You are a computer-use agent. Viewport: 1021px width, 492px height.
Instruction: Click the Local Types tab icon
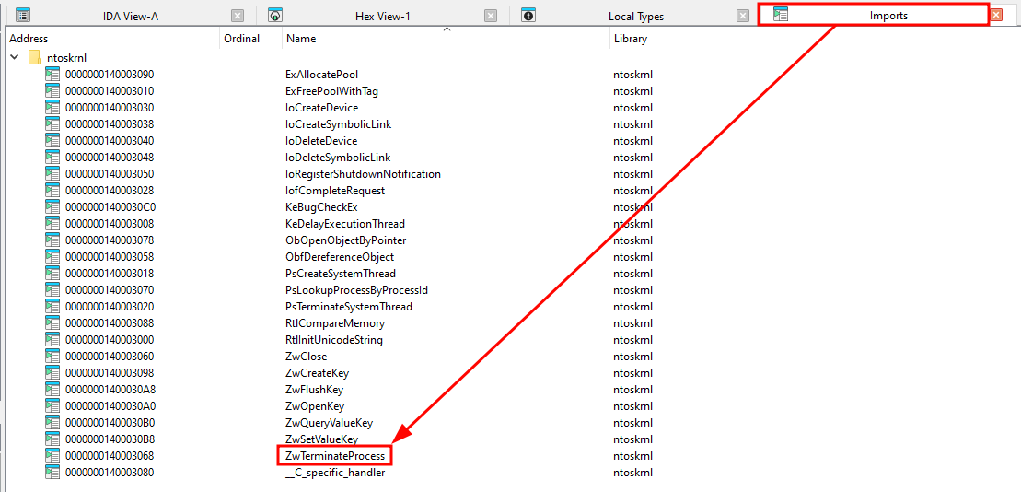click(x=528, y=16)
